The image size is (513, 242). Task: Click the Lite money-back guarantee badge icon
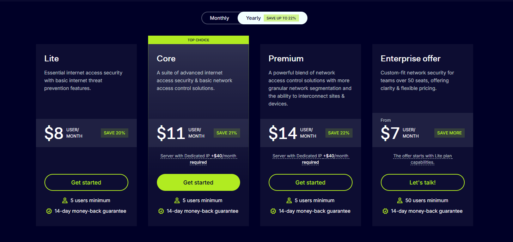[49, 211]
